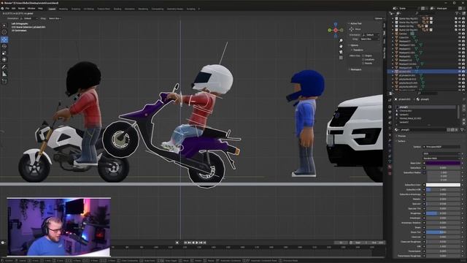Open the Window menu
Screen dimensions: 467x263
pos(31,9)
